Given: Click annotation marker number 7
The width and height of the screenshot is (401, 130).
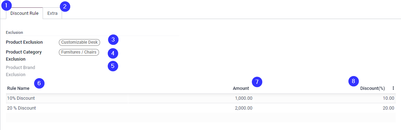Looking at the screenshot, I should [257, 82].
